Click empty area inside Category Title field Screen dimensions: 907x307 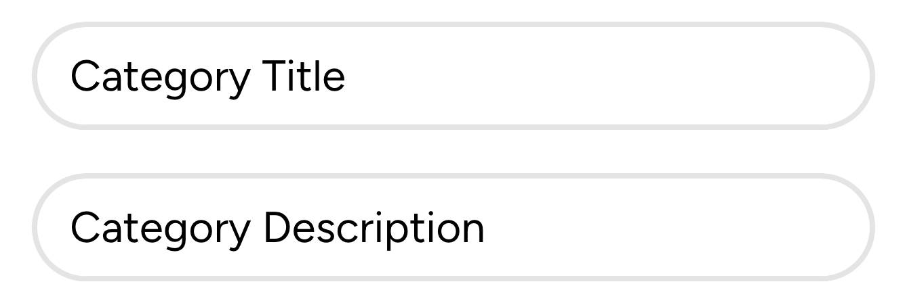click(610, 76)
